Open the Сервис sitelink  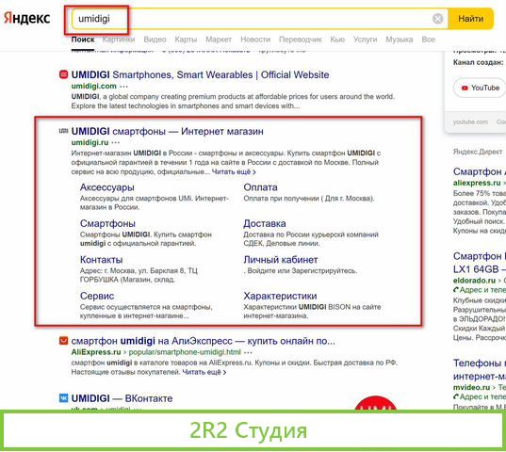click(97, 296)
